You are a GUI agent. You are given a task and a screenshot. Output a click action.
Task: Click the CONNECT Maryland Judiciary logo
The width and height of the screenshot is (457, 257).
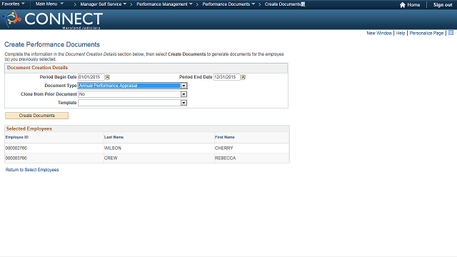point(53,19)
